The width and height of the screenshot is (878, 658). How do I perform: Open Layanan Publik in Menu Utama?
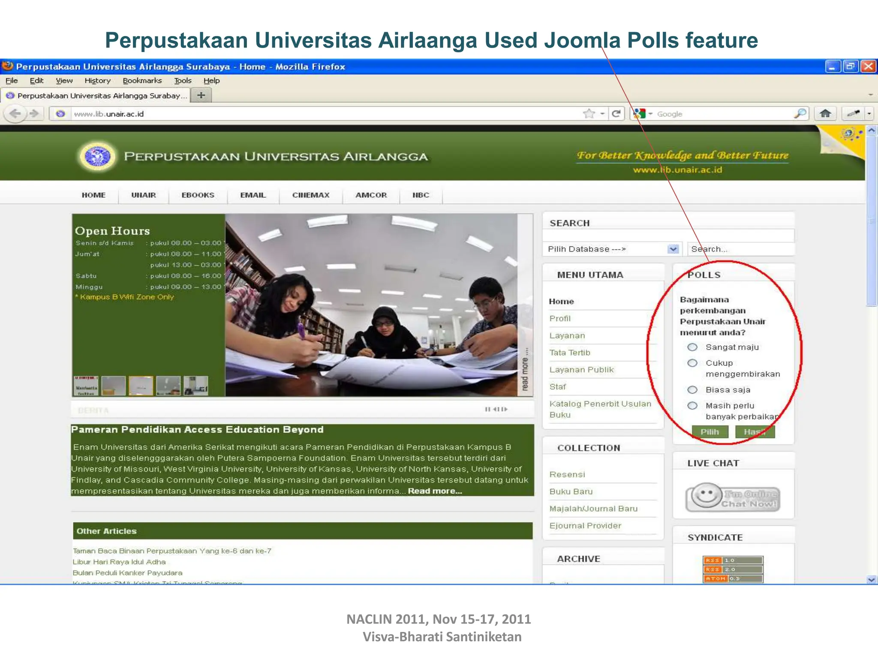click(x=581, y=370)
